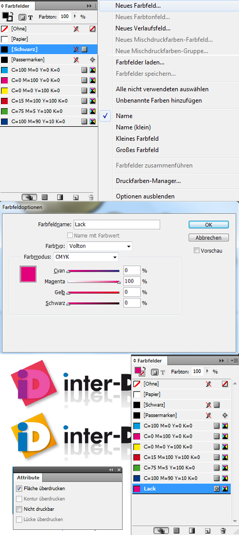Image resolution: width=239 pixels, height=535 pixels.
Task: Uncheck Fläche überdrucken checkbox
Action: (19, 488)
